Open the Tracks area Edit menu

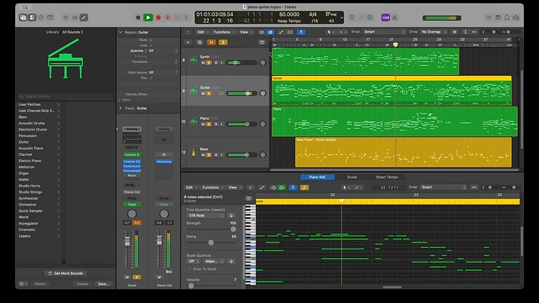(x=202, y=32)
